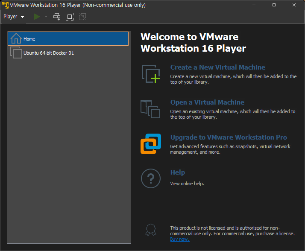Viewport: 305px width, 251px height.
Task: Click the green Play virtual machine button
Action: [37, 17]
